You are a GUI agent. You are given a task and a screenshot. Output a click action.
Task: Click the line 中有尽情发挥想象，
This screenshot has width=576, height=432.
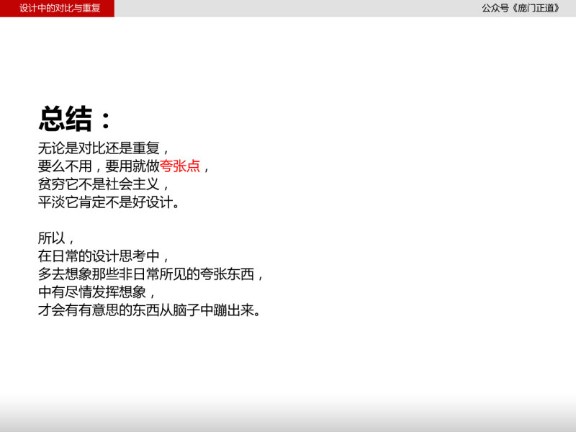(x=97, y=292)
